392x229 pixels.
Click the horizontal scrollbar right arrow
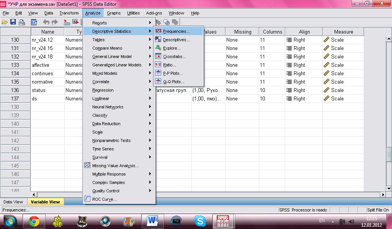(383, 194)
